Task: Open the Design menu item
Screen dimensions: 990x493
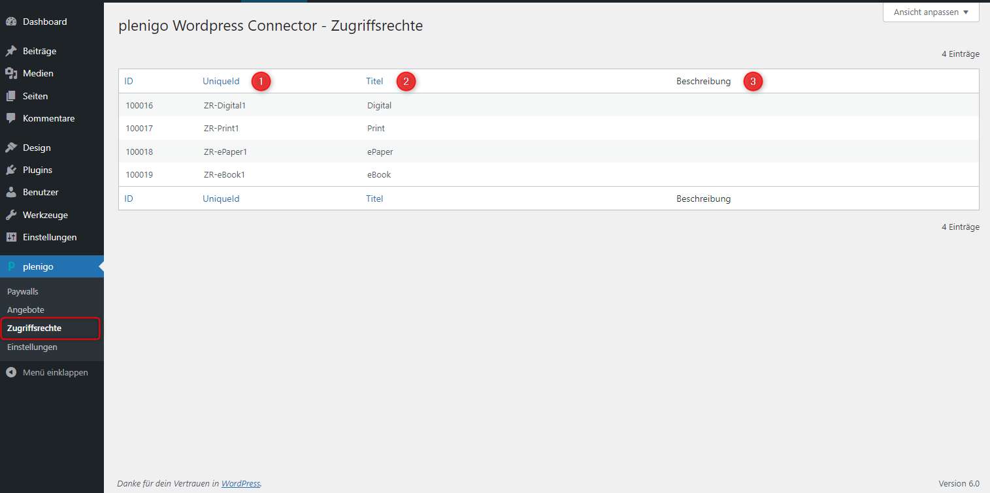Action: point(52,148)
